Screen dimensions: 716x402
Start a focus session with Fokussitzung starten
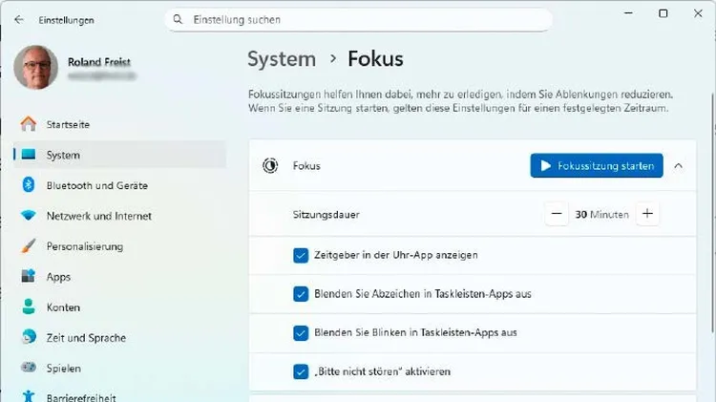pyautogui.click(x=597, y=165)
